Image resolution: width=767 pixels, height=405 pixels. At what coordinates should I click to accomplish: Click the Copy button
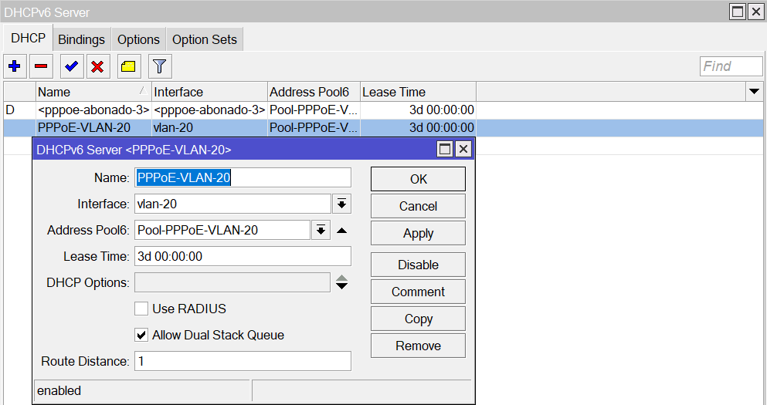tap(418, 319)
